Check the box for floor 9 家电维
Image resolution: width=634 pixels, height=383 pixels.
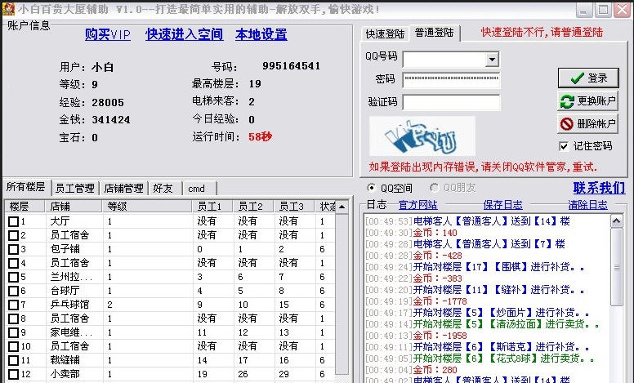click(x=13, y=332)
